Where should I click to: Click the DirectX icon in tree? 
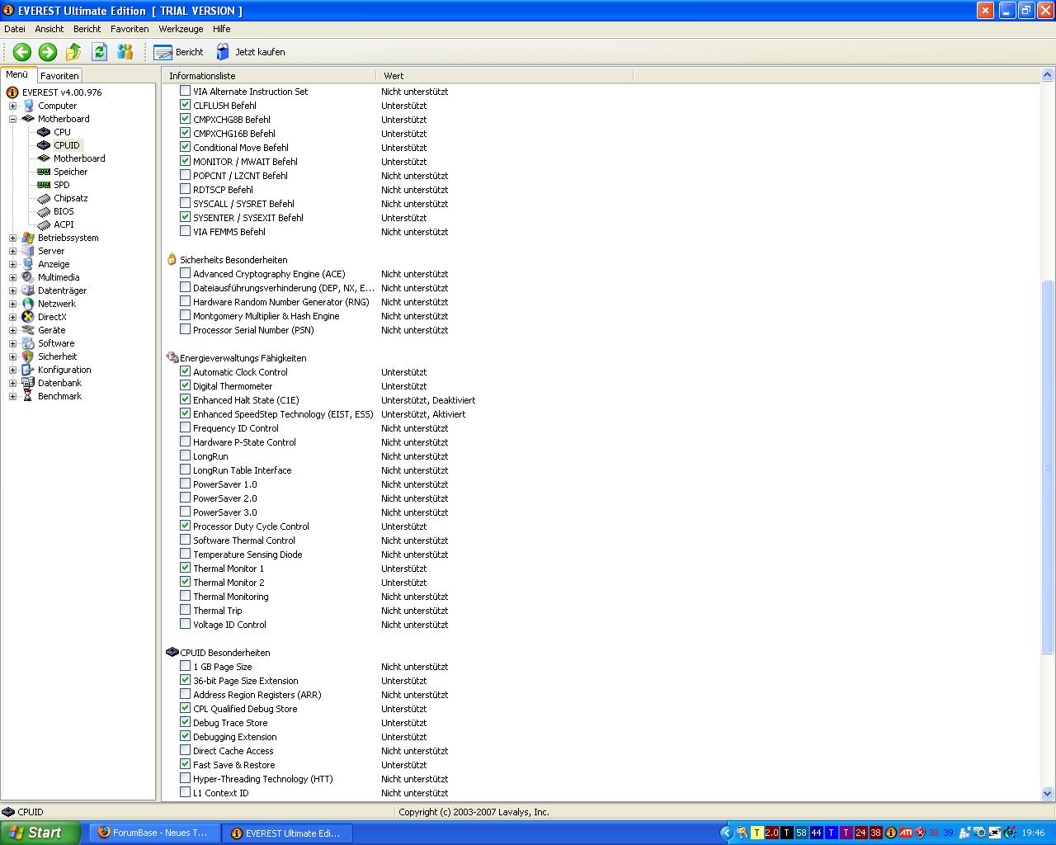[x=28, y=317]
